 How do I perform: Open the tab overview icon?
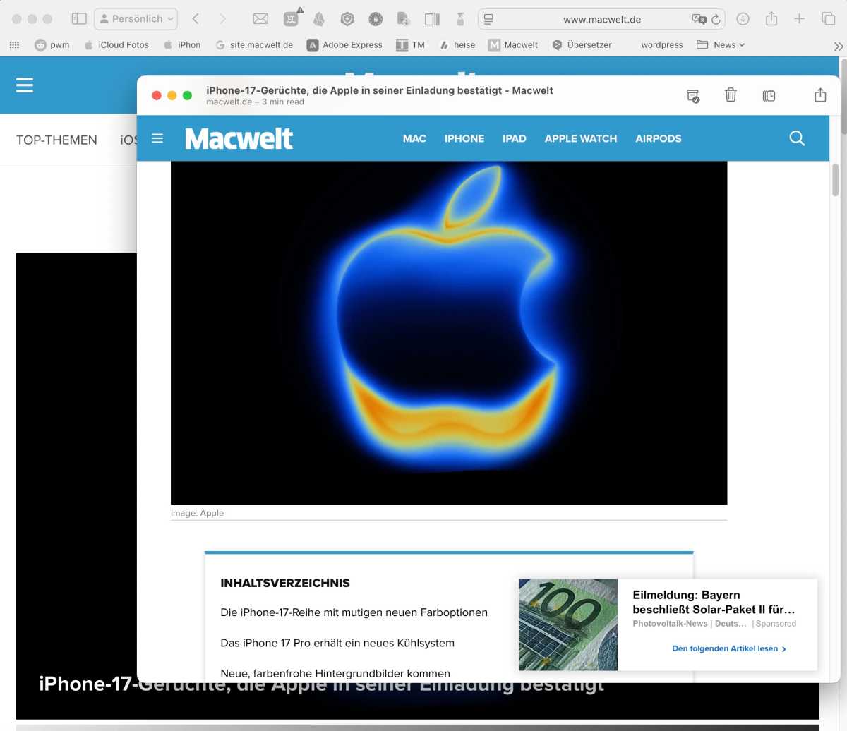pos(828,19)
